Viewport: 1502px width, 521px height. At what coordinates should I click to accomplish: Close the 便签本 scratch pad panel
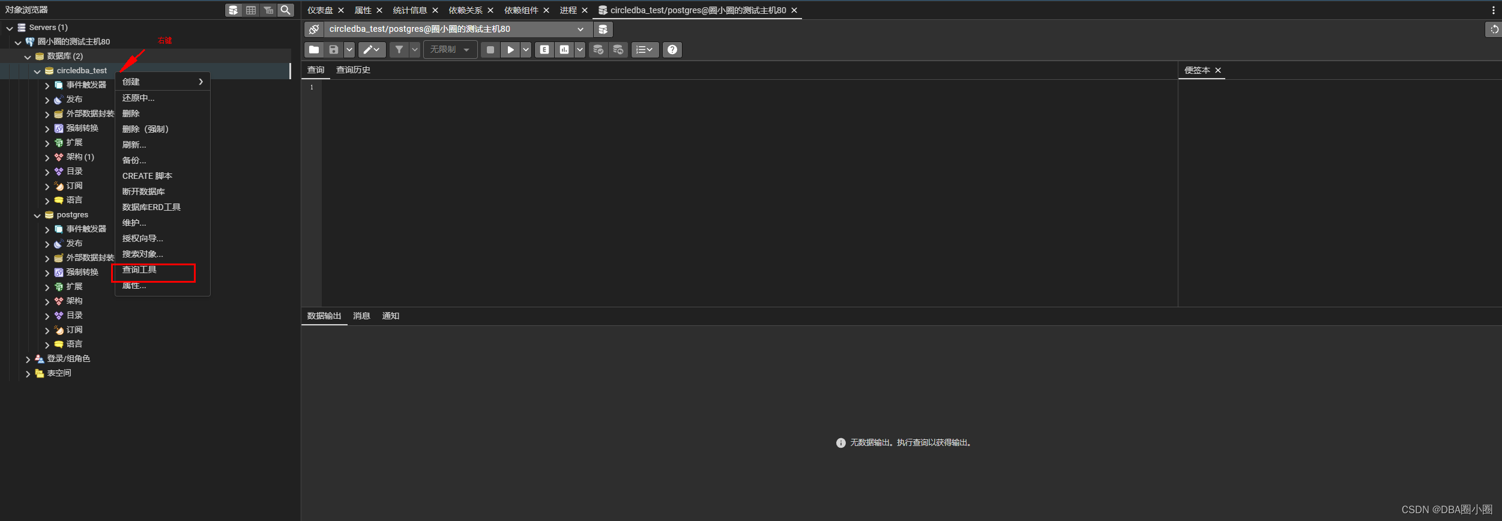click(x=1218, y=70)
